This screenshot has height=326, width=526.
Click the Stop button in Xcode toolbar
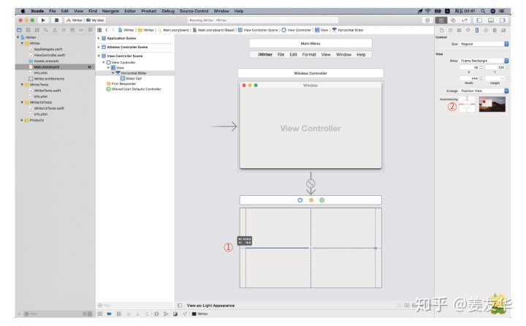coord(56,20)
